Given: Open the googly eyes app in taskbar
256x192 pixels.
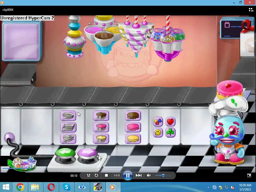Looking at the screenshot, I should [82, 187].
